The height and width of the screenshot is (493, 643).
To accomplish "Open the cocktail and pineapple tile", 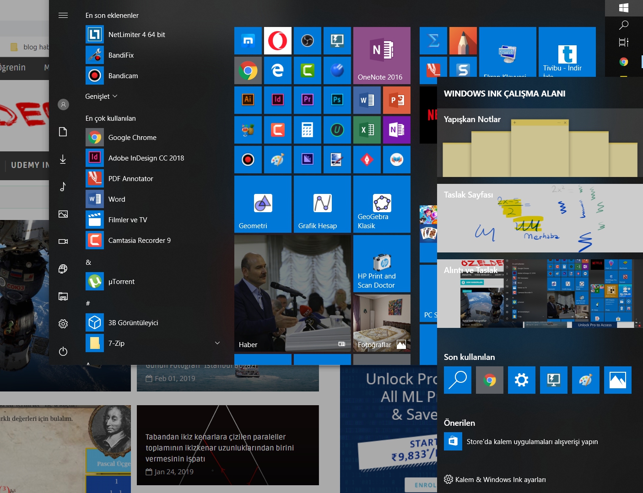I will [x=248, y=130].
